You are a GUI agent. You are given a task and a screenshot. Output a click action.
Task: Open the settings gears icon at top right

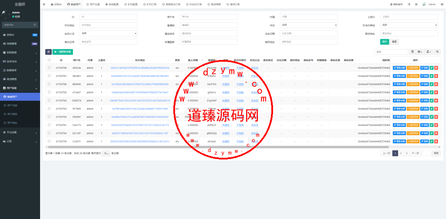point(442,4)
